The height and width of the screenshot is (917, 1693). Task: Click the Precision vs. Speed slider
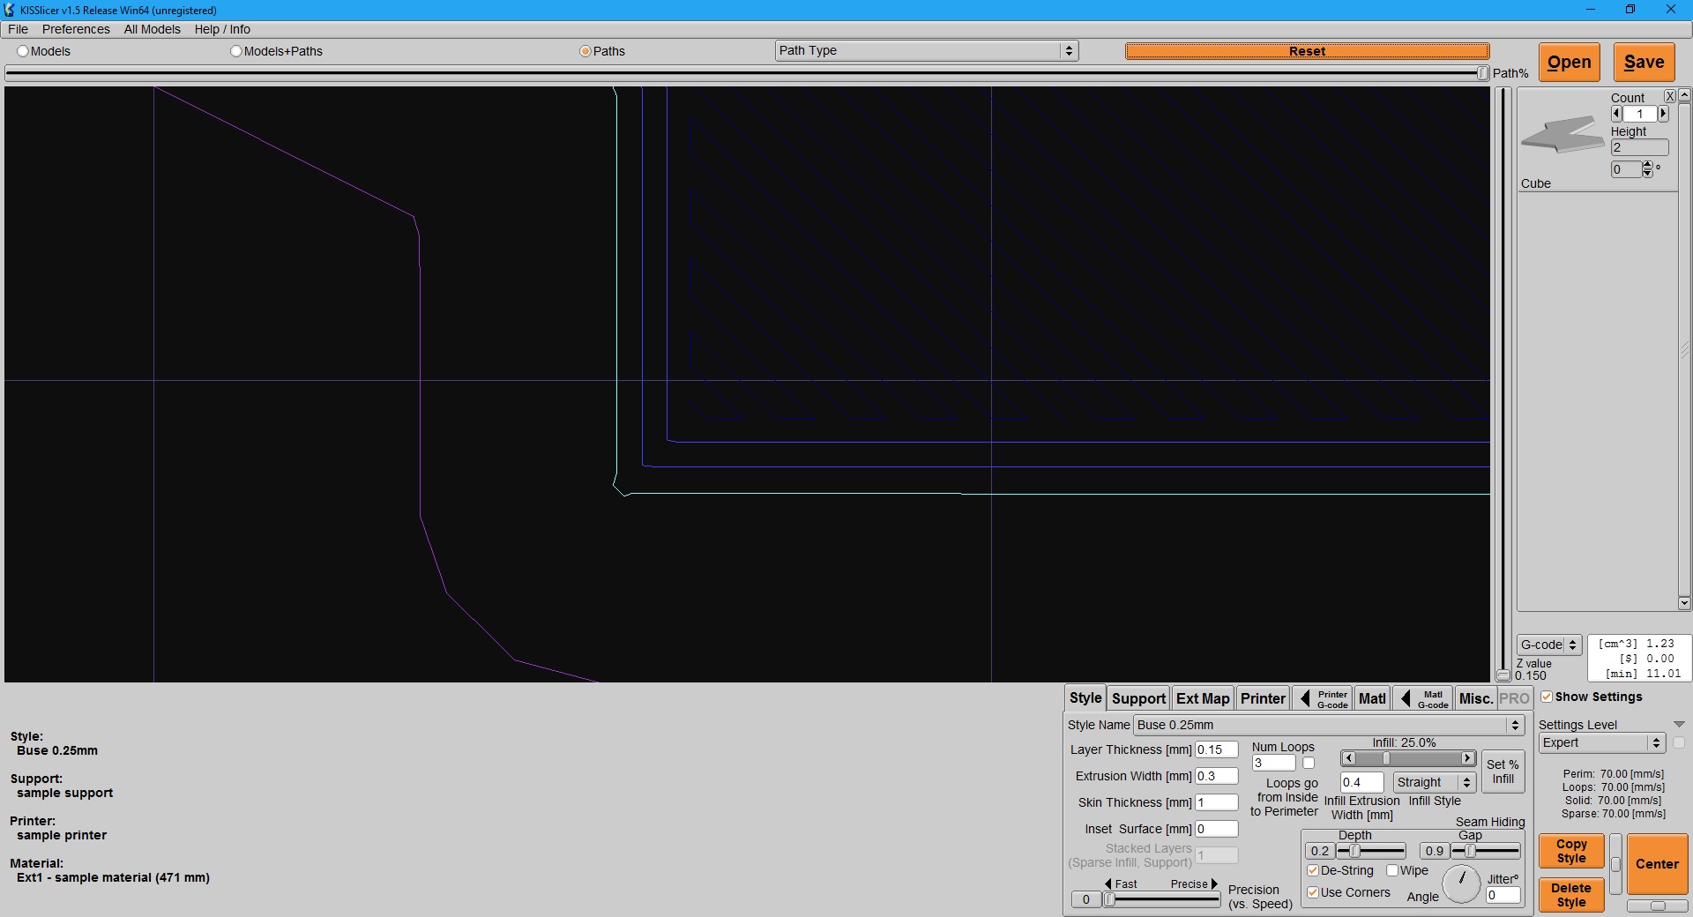click(1161, 899)
